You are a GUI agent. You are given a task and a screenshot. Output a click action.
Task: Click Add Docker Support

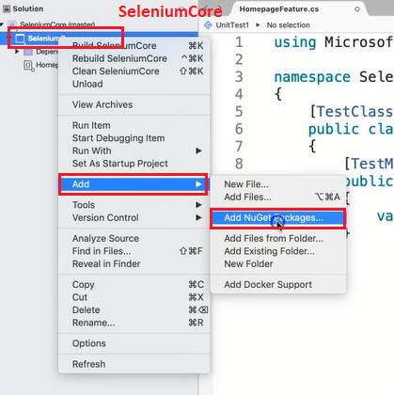point(278,285)
